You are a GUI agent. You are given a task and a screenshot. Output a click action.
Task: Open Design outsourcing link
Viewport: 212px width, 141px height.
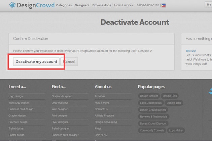point(106,122)
